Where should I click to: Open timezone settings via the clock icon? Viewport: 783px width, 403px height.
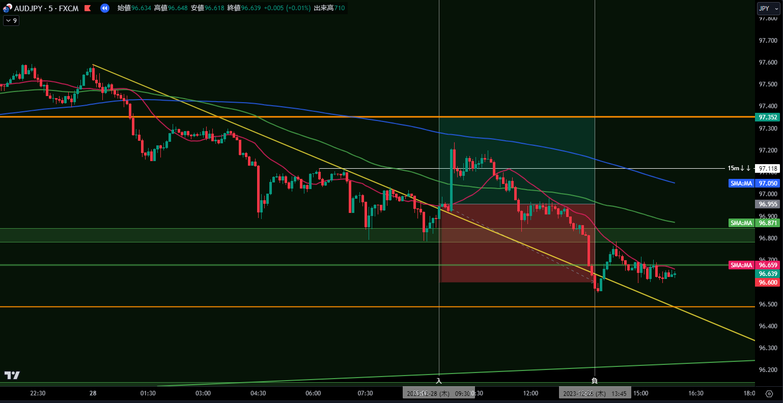click(769, 393)
